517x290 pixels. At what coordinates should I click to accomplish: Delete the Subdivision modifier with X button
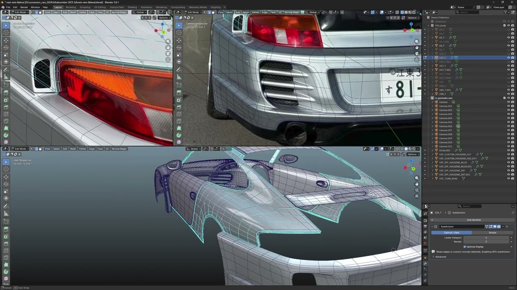507,226
